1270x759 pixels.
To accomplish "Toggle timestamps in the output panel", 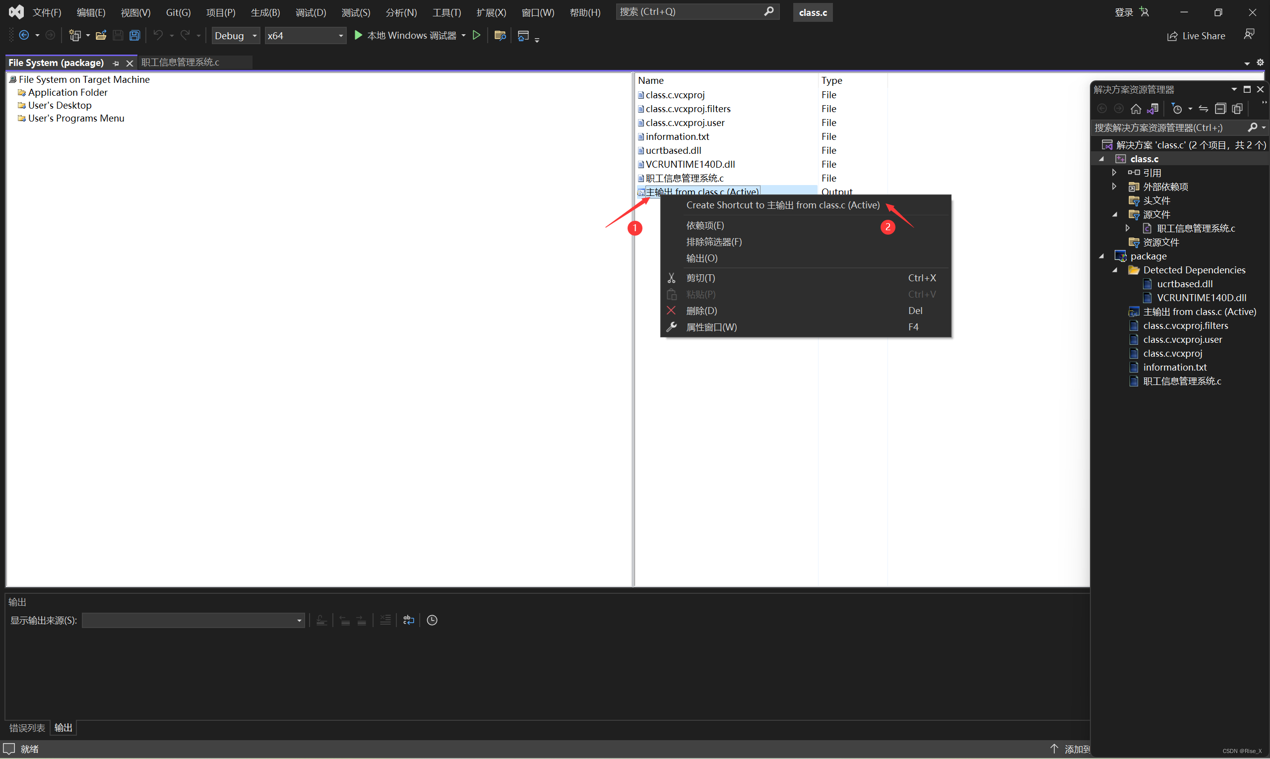I will (x=431, y=620).
